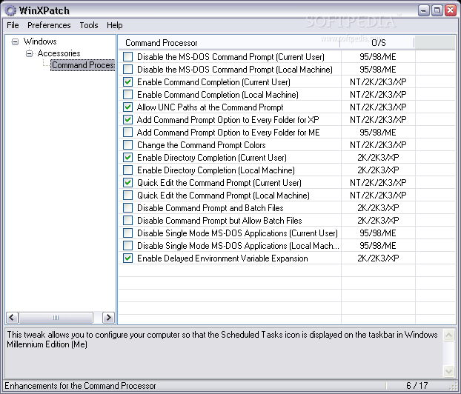
Task: Select the Windows tree item
Action: 40,41
